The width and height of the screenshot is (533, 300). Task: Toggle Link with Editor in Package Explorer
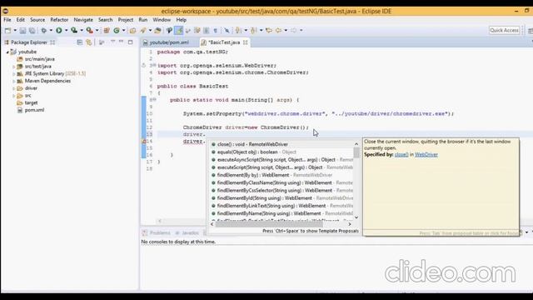89,42
